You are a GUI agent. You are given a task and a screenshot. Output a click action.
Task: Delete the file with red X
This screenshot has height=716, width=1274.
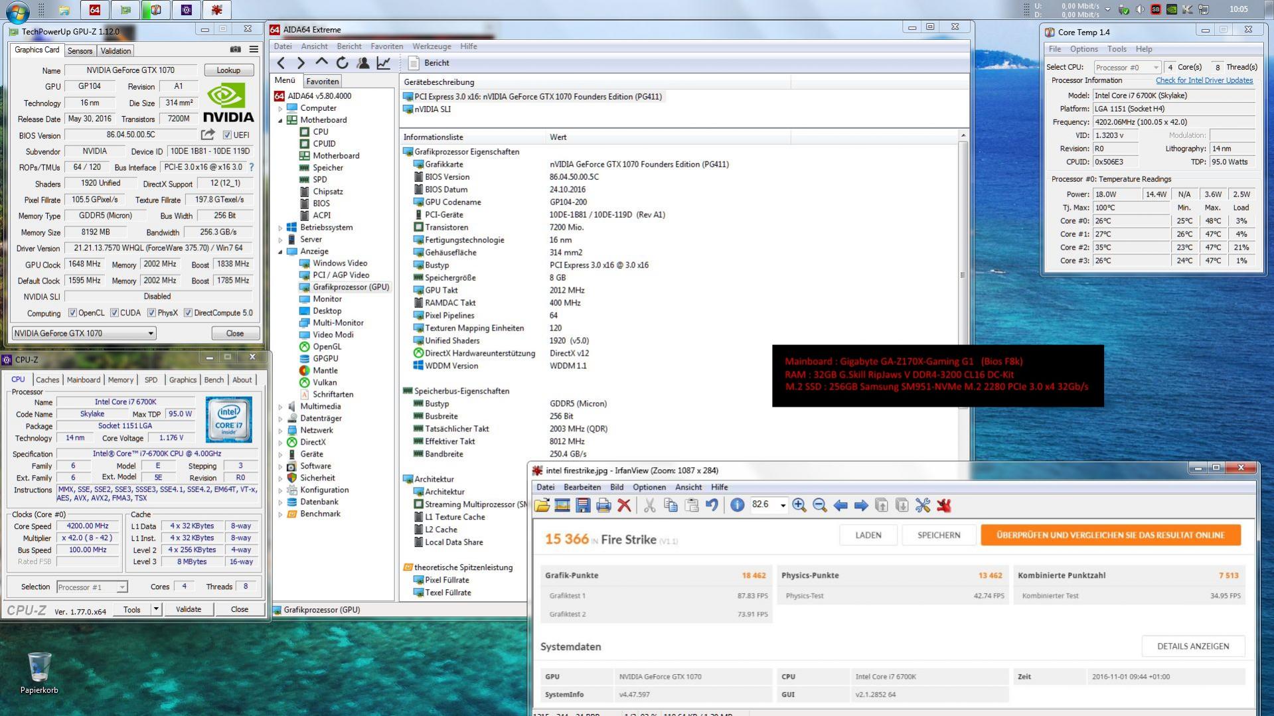point(624,506)
